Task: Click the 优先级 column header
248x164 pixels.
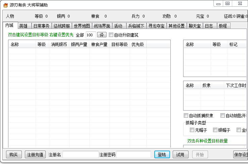Action: pos(138,44)
